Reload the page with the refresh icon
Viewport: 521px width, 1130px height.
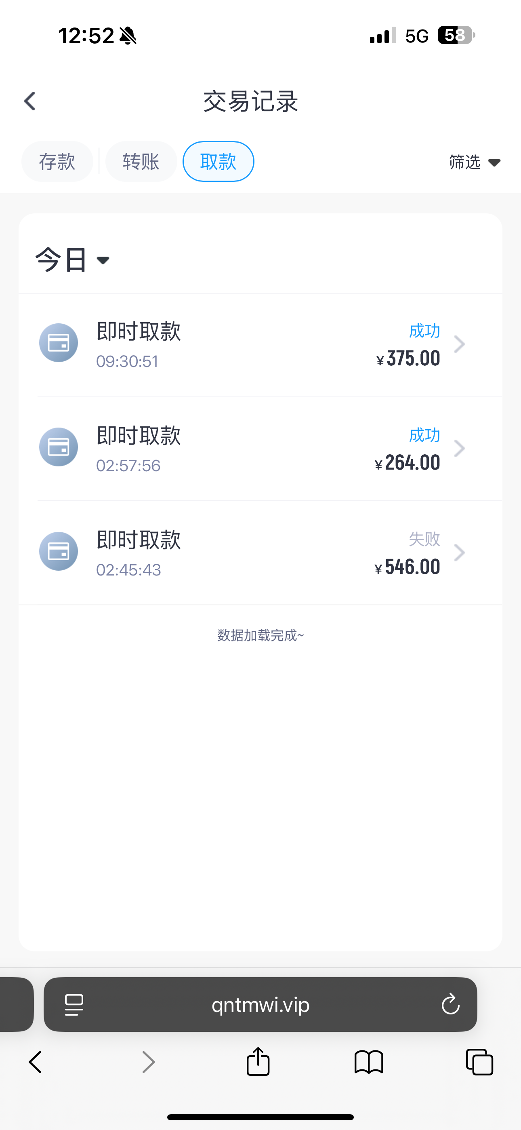(x=450, y=1005)
